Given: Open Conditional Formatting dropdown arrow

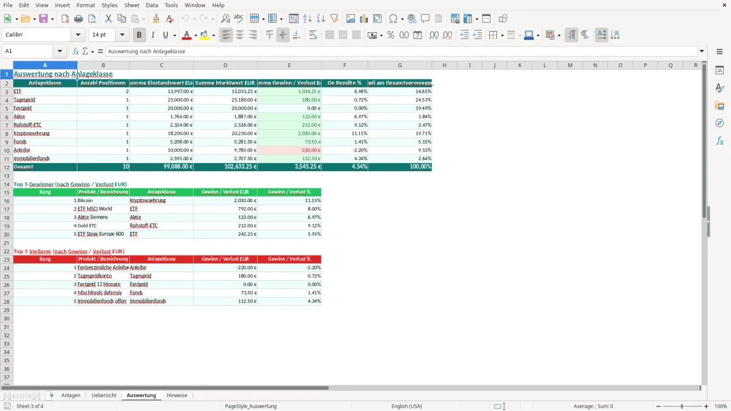Looking at the screenshot, I should (559, 35).
